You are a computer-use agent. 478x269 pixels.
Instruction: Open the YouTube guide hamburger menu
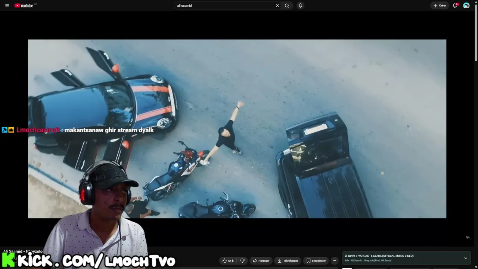[x=7, y=6]
